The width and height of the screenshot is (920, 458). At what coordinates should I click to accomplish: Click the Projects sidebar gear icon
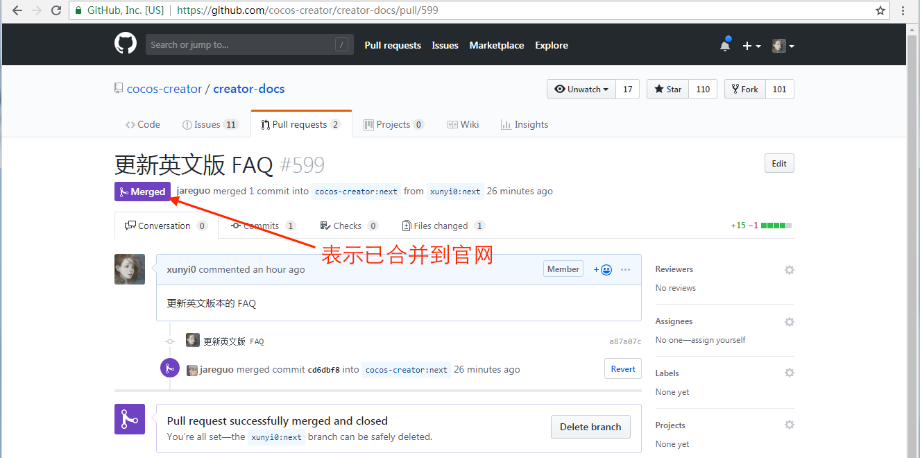coord(789,425)
